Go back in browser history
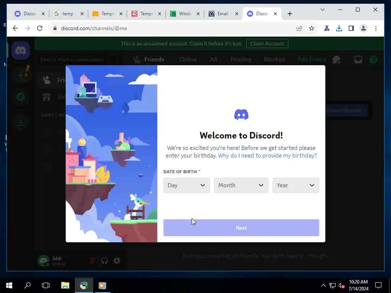The image size is (391, 293). click(15, 28)
